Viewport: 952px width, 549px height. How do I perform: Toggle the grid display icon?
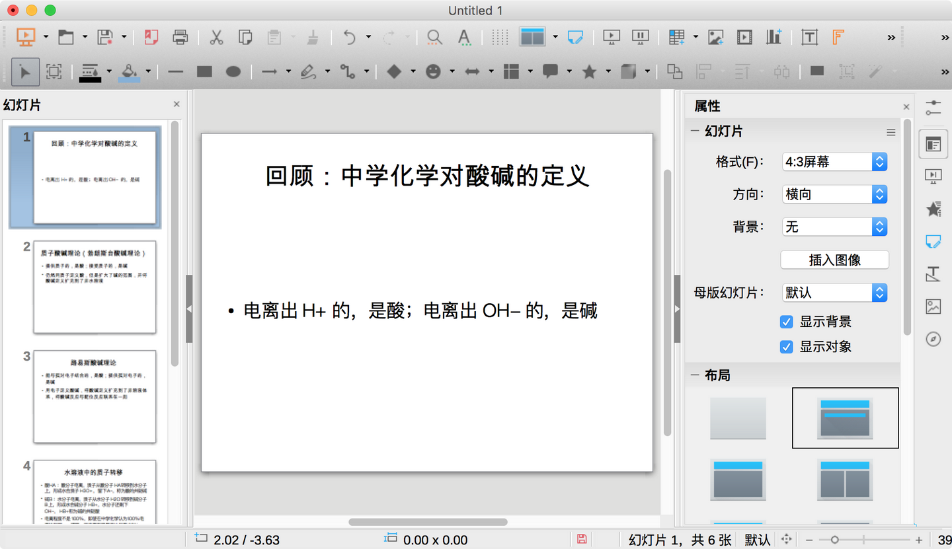pos(500,37)
